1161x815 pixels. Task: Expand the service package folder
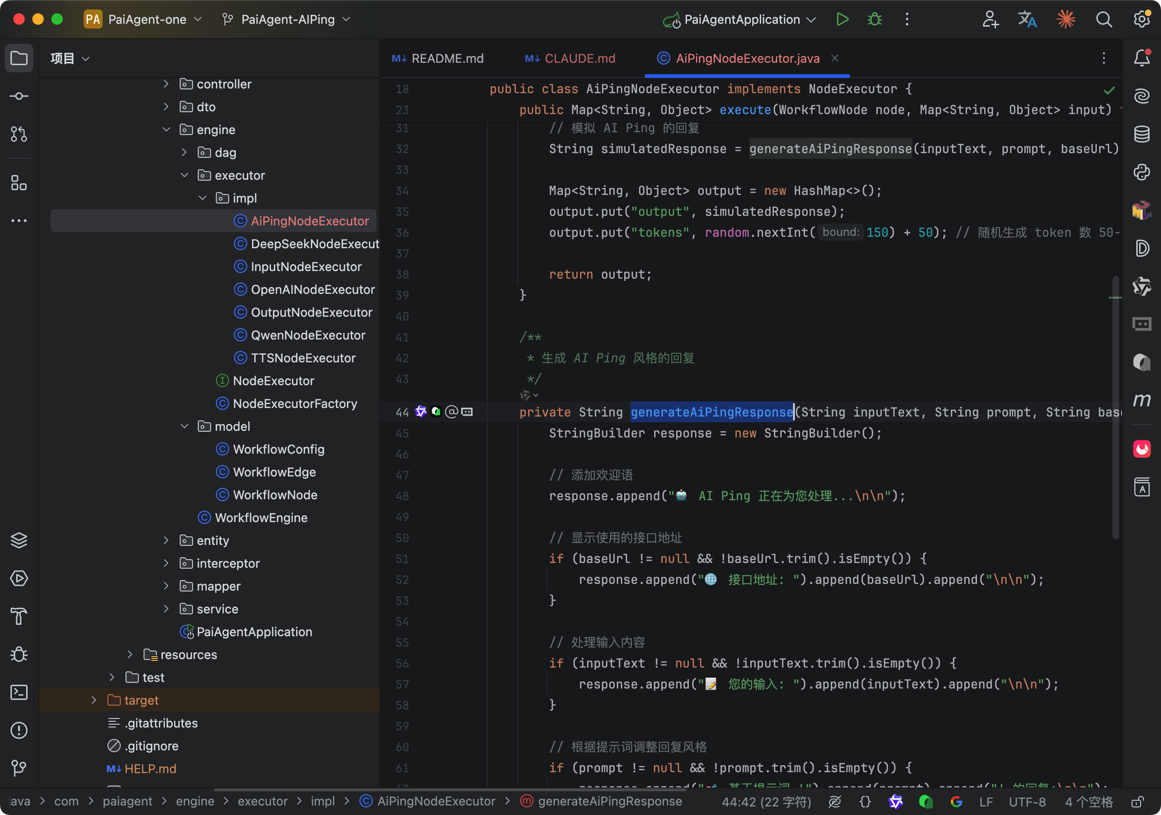pos(166,609)
